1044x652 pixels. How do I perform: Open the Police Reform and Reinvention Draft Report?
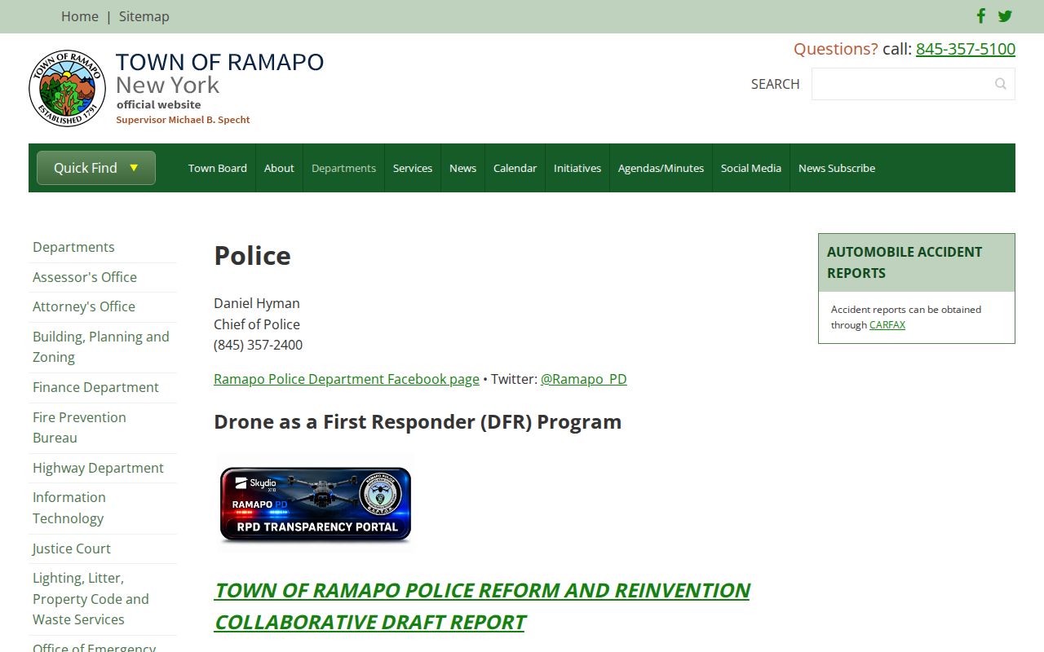tap(482, 606)
